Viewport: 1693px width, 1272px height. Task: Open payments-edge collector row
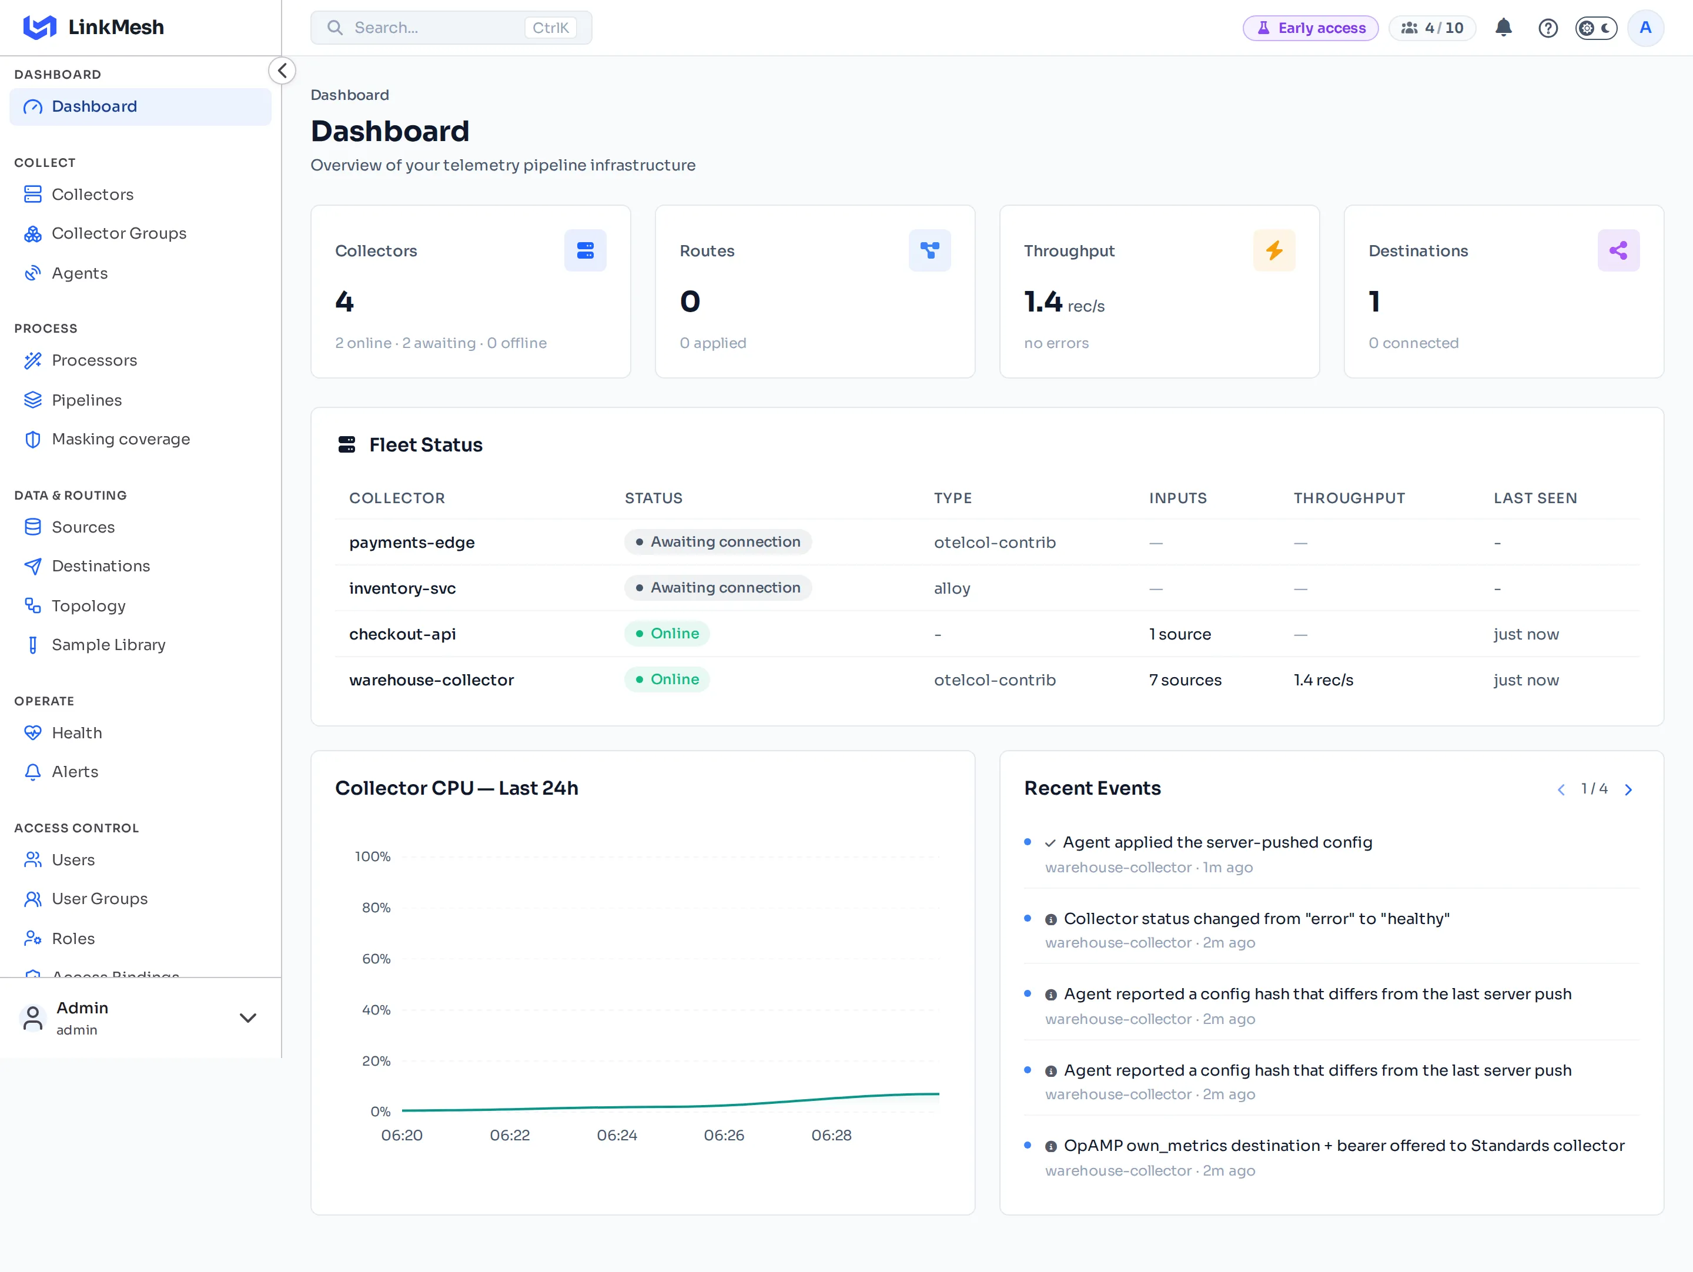988,543
